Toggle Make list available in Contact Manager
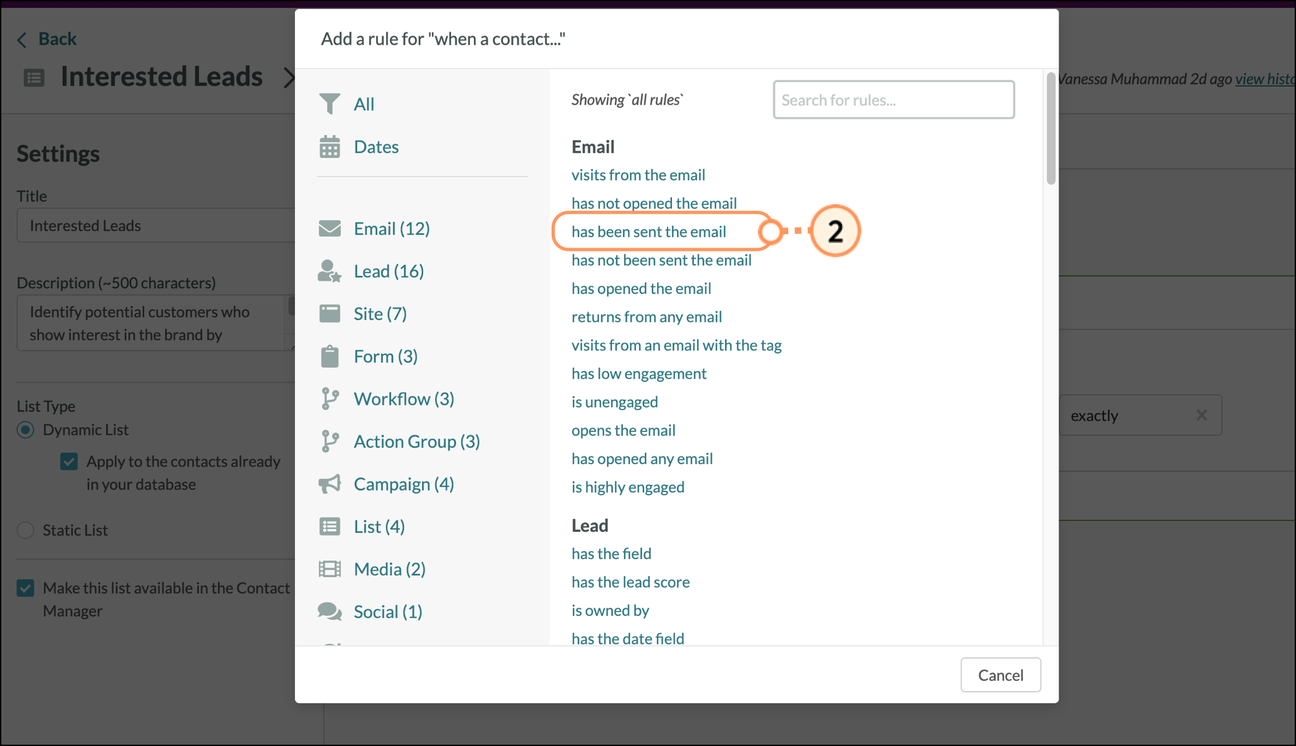 (26, 588)
